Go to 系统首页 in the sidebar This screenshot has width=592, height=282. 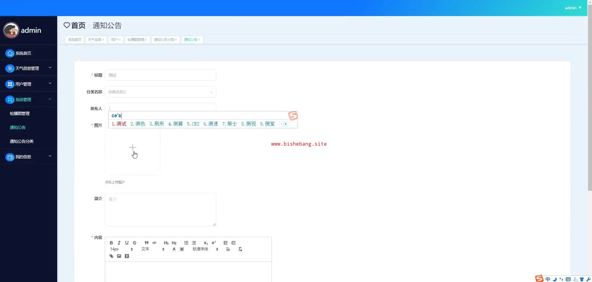pos(28,53)
